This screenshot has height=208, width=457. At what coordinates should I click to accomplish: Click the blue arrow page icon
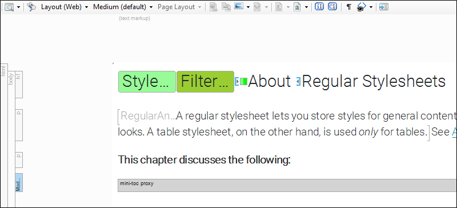[x=384, y=7]
